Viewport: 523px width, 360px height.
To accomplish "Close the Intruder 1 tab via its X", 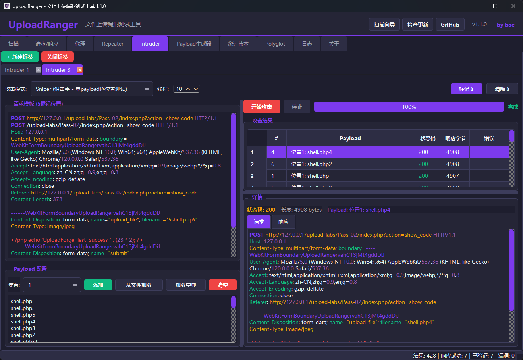I will tap(39, 70).
